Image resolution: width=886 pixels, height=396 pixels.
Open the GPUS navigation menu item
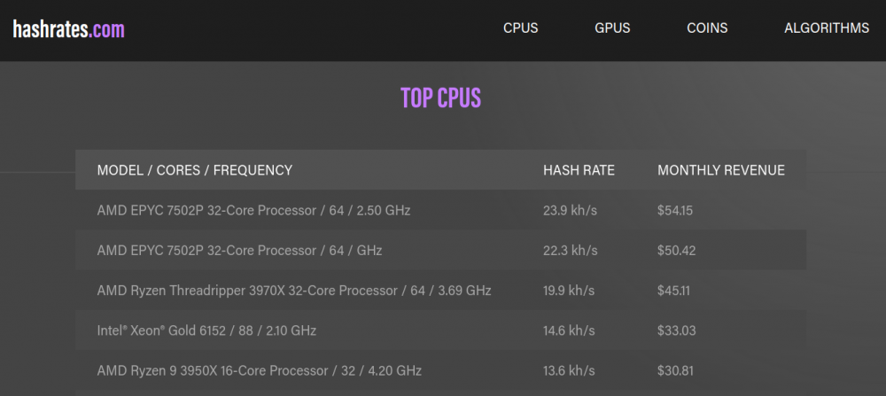pyautogui.click(x=612, y=28)
